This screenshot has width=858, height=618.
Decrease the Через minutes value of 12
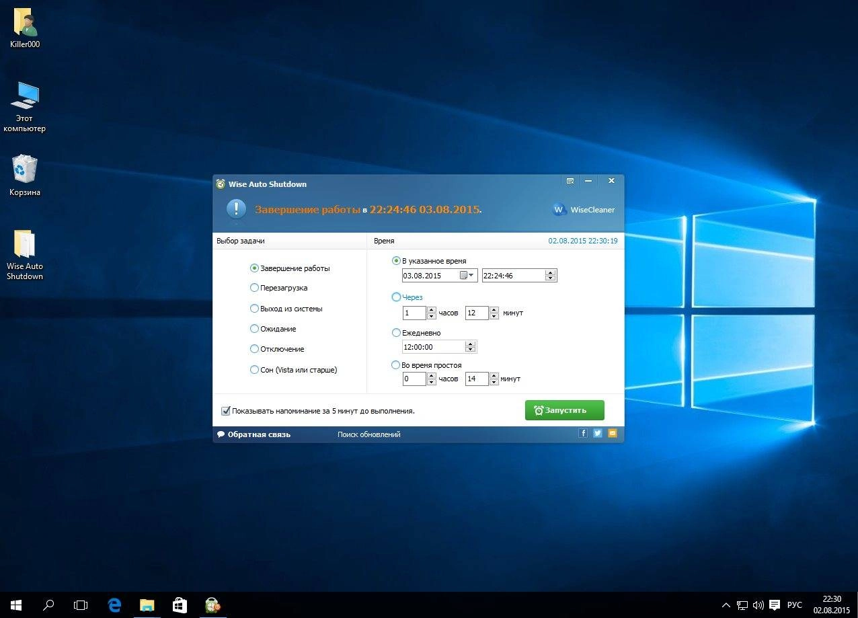coord(494,316)
